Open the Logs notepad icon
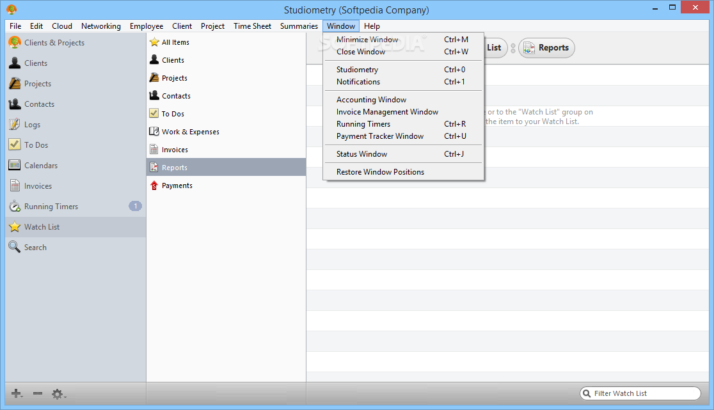The image size is (714, 410). tap(15, 124)
